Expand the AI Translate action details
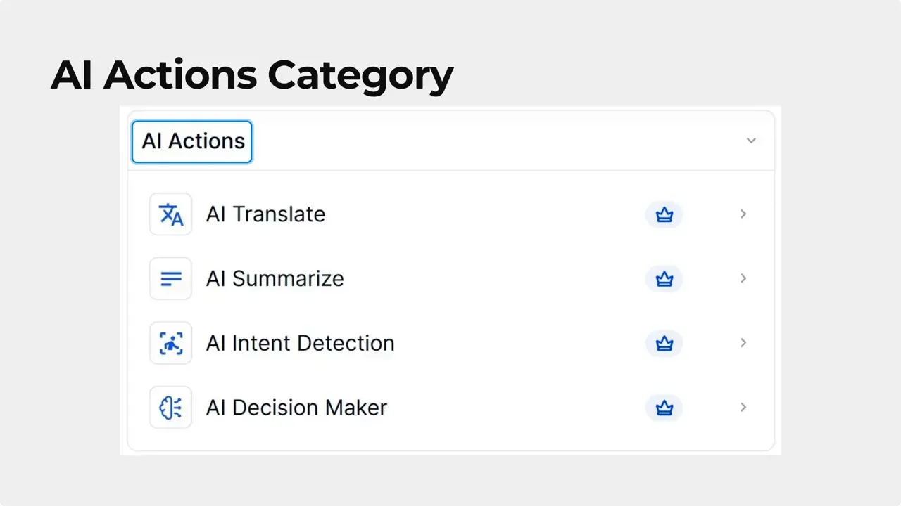901x506 pixels. 743,214
